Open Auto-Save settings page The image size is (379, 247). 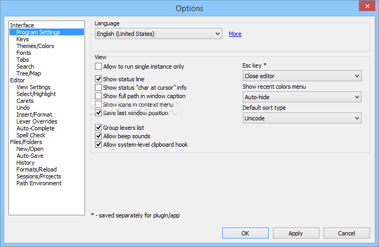(30, 156)
